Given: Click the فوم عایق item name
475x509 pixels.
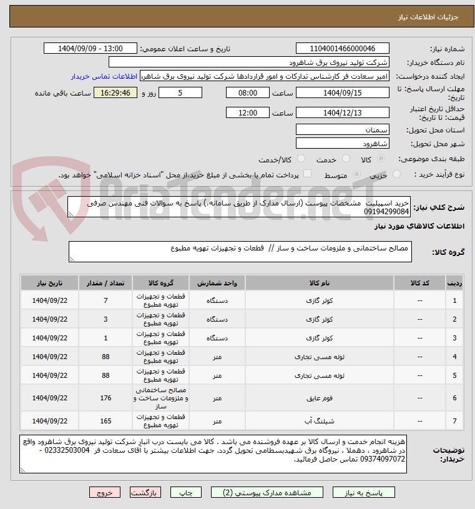Looking at the screenshot, I should tap(319, 398).
